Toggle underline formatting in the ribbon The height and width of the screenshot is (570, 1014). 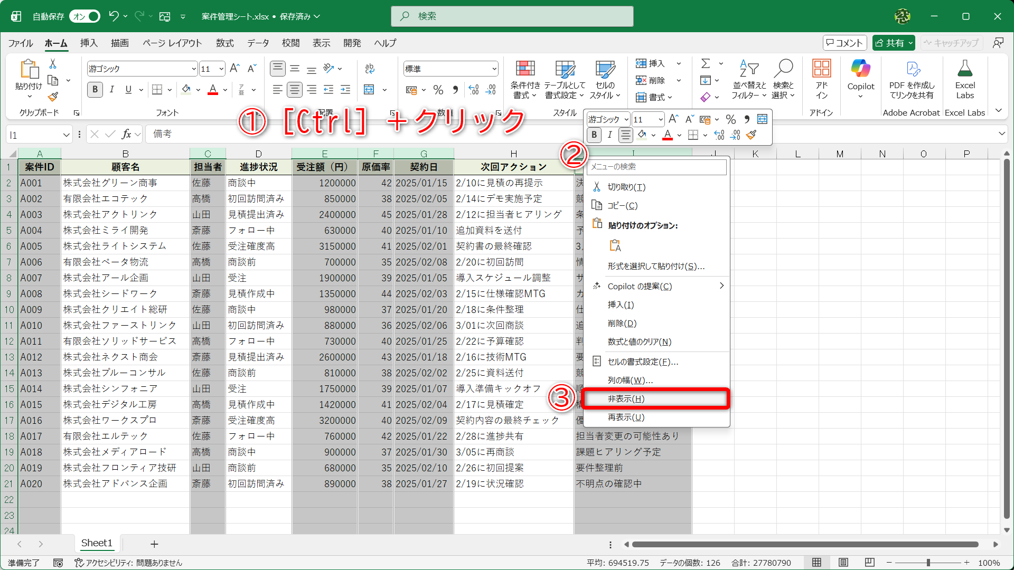(127, 89)
